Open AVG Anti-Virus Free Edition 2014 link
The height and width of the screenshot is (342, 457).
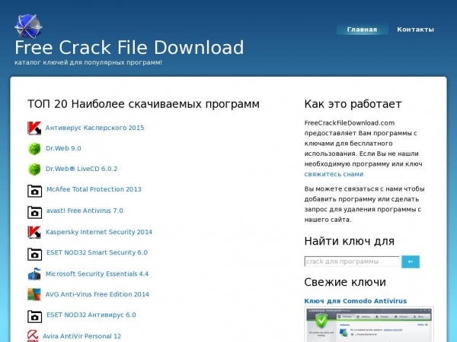coord(97,294)
